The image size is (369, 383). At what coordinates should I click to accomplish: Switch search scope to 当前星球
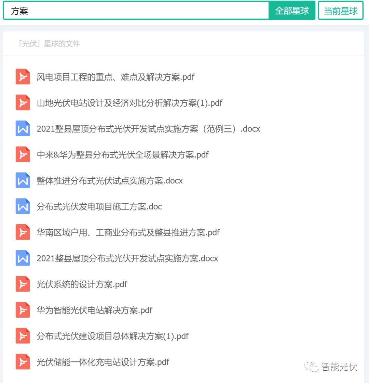(x=340, y=11)
